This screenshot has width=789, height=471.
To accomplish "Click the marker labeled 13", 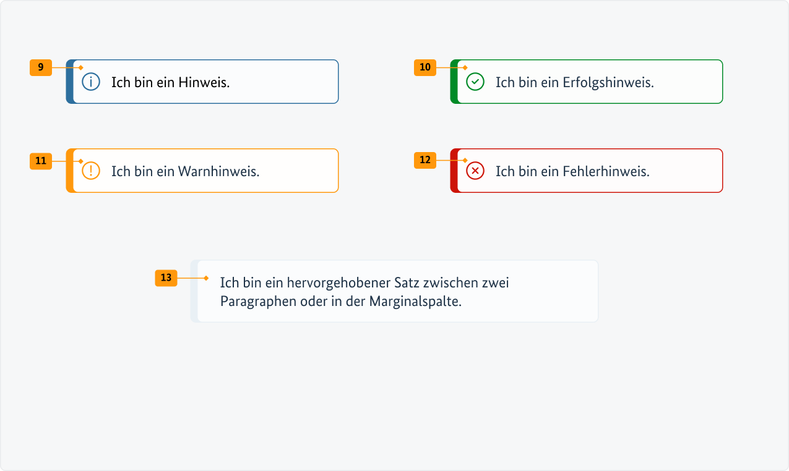I will (166, 278).
